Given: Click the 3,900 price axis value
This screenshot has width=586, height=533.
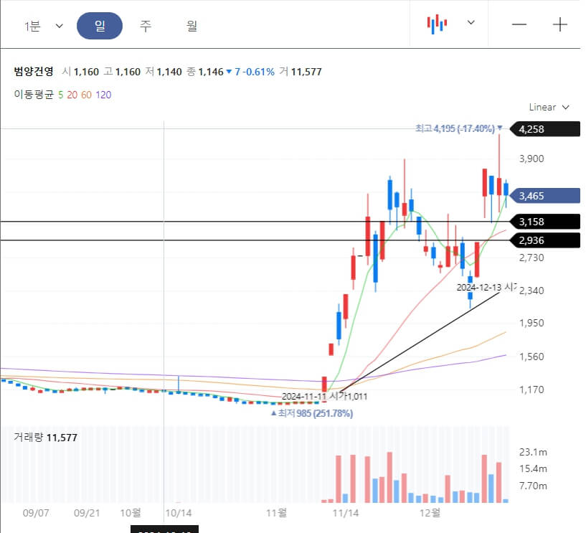Looking at the screenshot, I should (x=531, y=159).
